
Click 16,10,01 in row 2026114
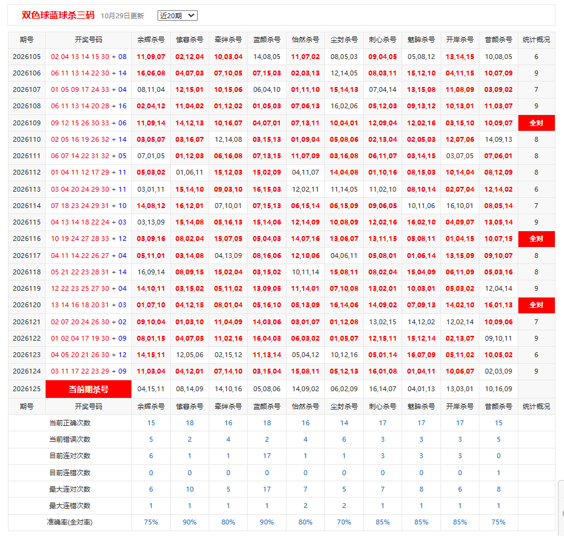[460, 206]
